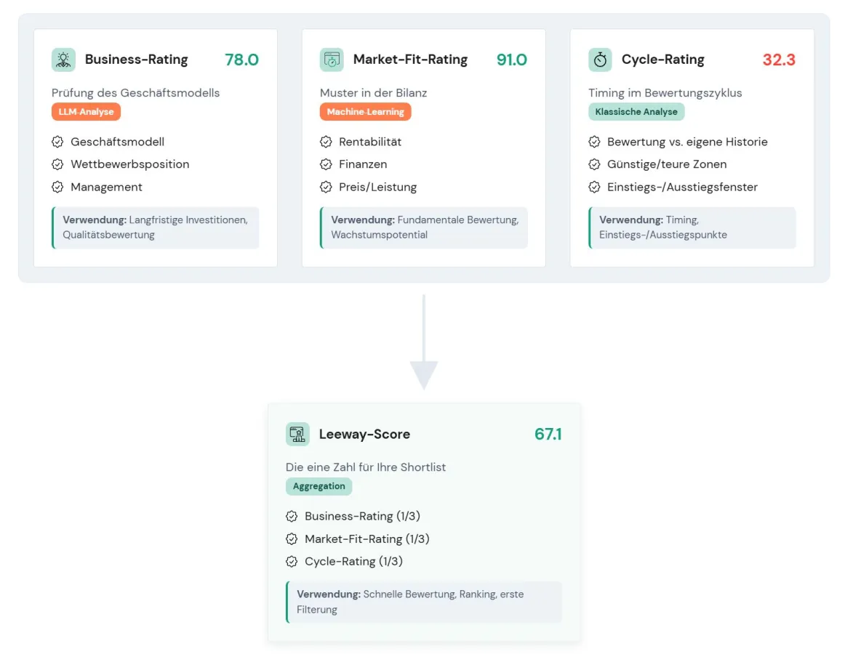Select the orange LLM-Analyse tag
853x654 pixels.
[86, 112]
